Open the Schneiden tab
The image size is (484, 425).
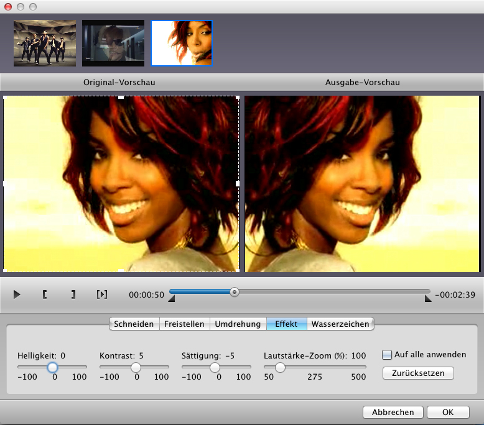[134, 324]
